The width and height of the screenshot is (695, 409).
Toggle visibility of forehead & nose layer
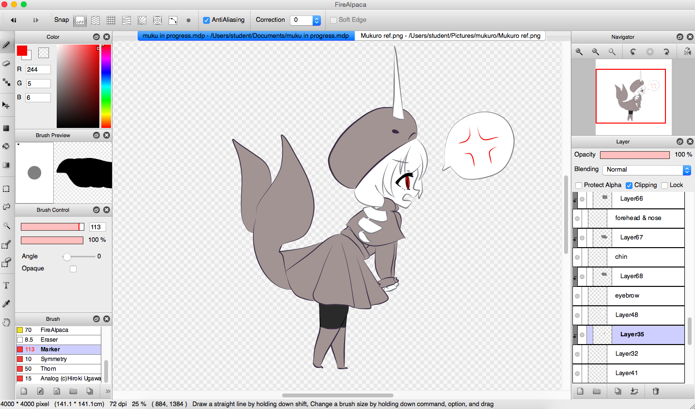577,219
